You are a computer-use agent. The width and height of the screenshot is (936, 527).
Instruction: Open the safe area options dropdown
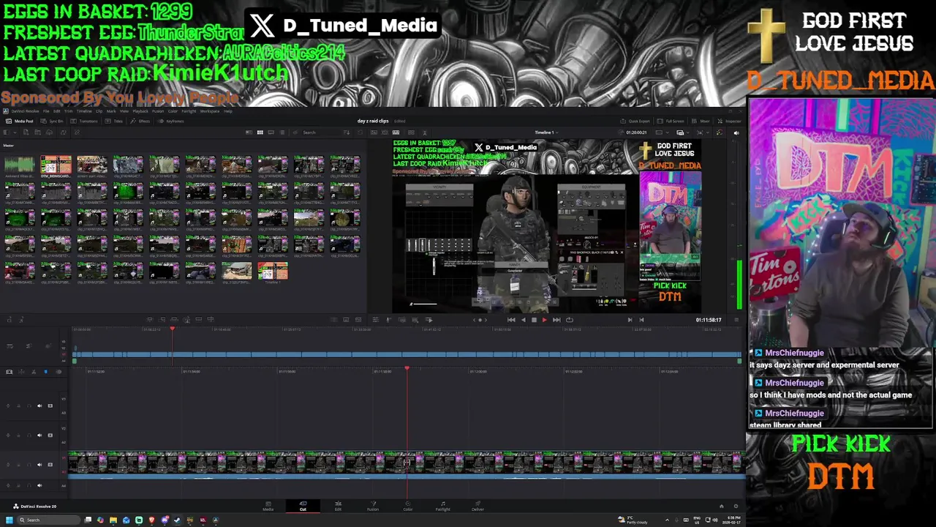click(703, 132)
